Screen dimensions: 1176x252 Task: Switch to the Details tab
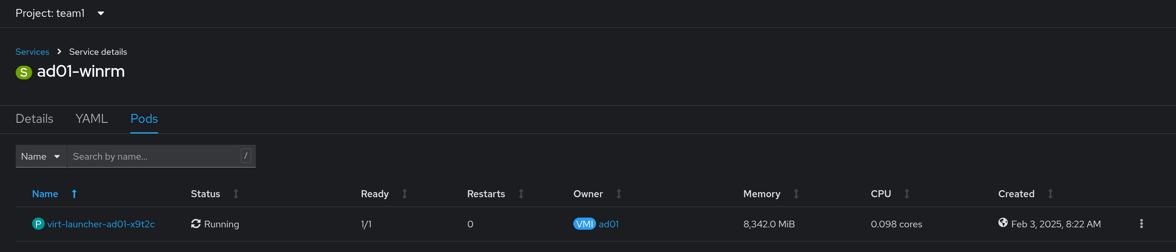pos(34,119)
